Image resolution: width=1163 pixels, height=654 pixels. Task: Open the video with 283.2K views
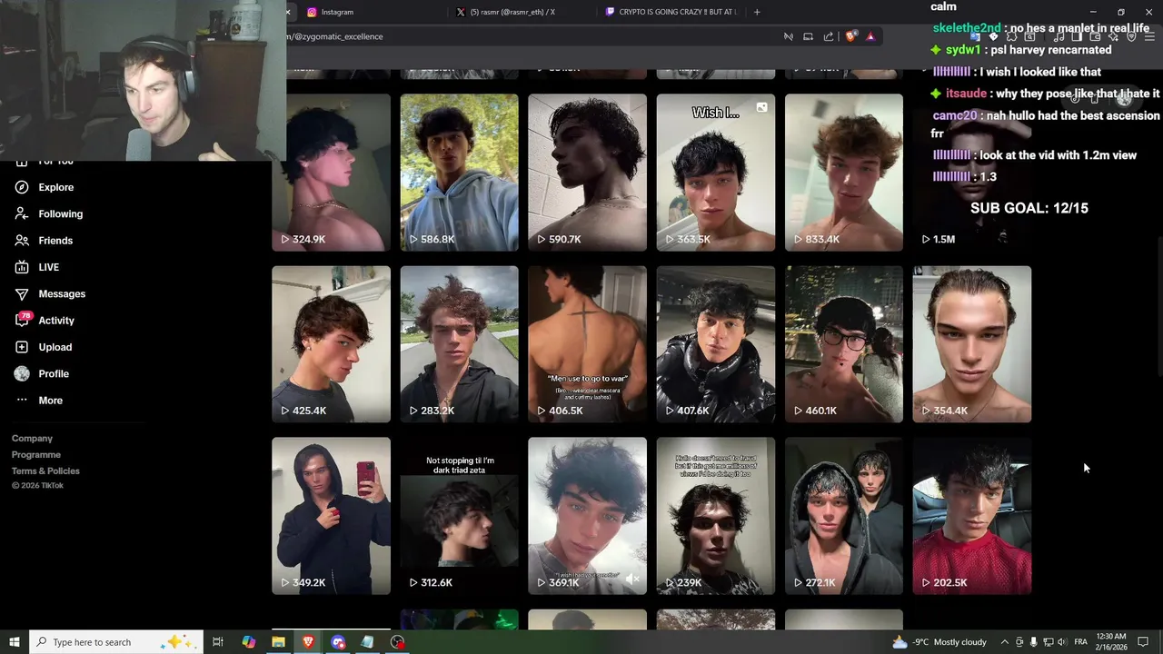click(x=459, y=344)
